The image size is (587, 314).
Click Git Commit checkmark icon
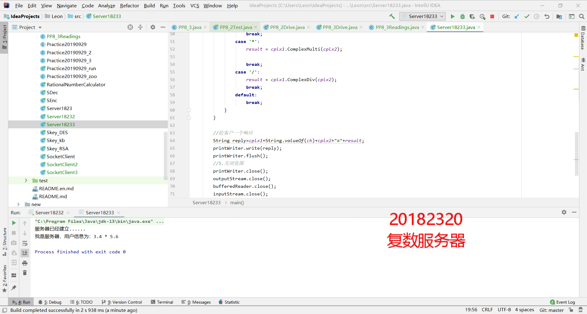coord(527,16)
